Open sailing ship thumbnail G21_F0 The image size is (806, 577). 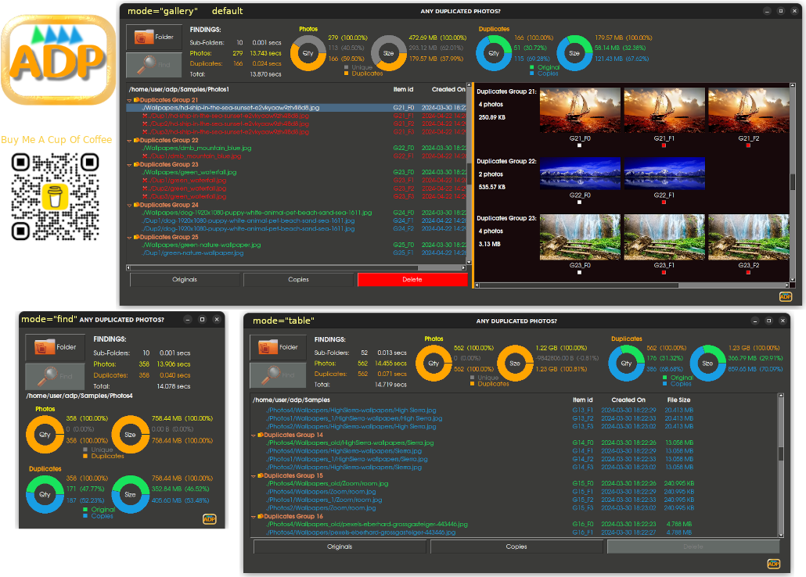point(580,111)
